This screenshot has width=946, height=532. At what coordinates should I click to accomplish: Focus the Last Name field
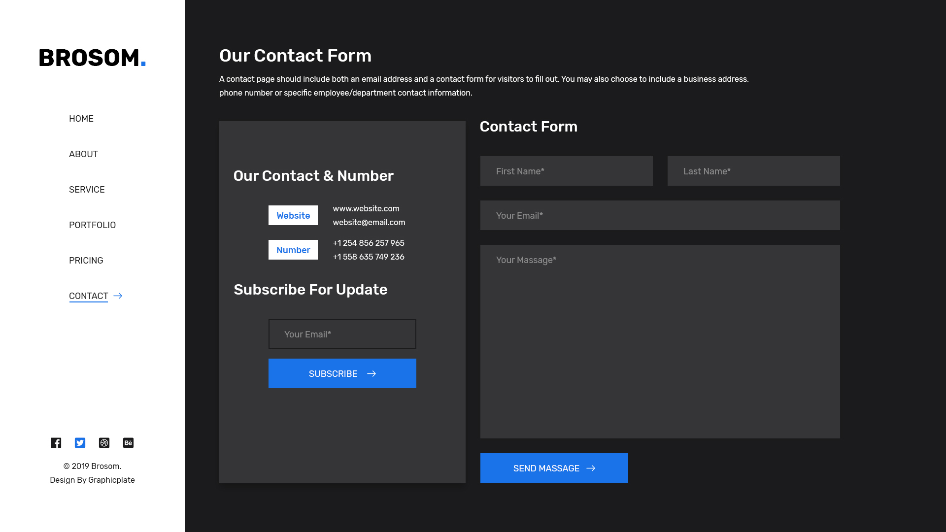point(753,171)
